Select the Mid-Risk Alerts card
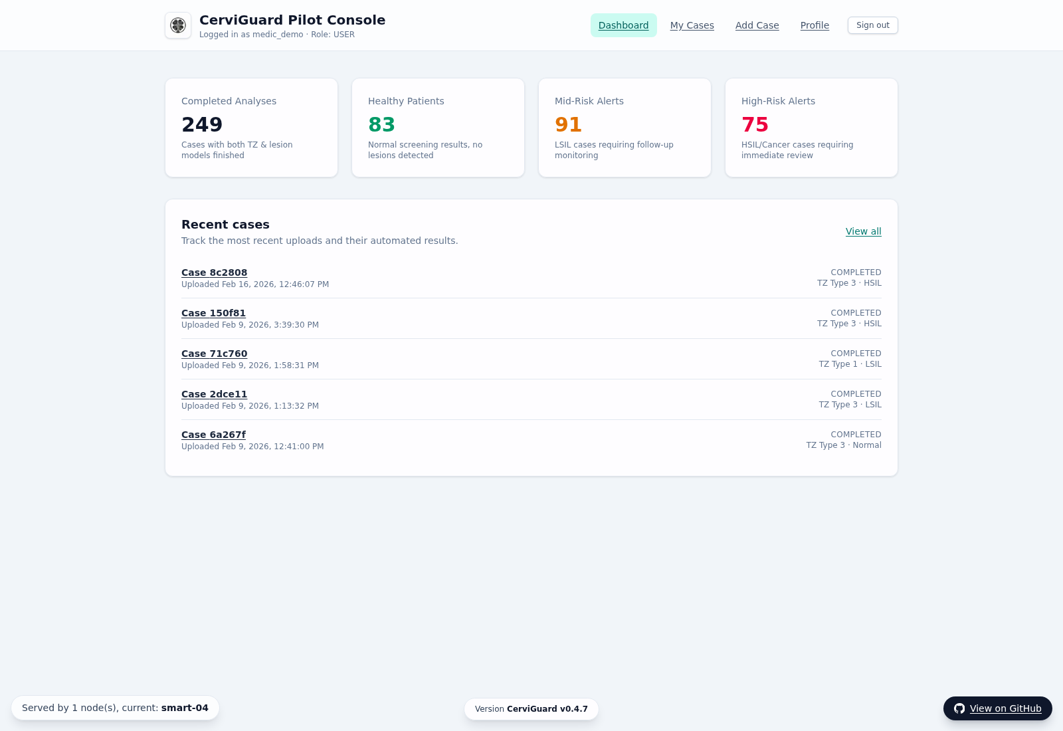Image resolution: width=1063 pixels, height=731 pixels. (x=625, y=127)
